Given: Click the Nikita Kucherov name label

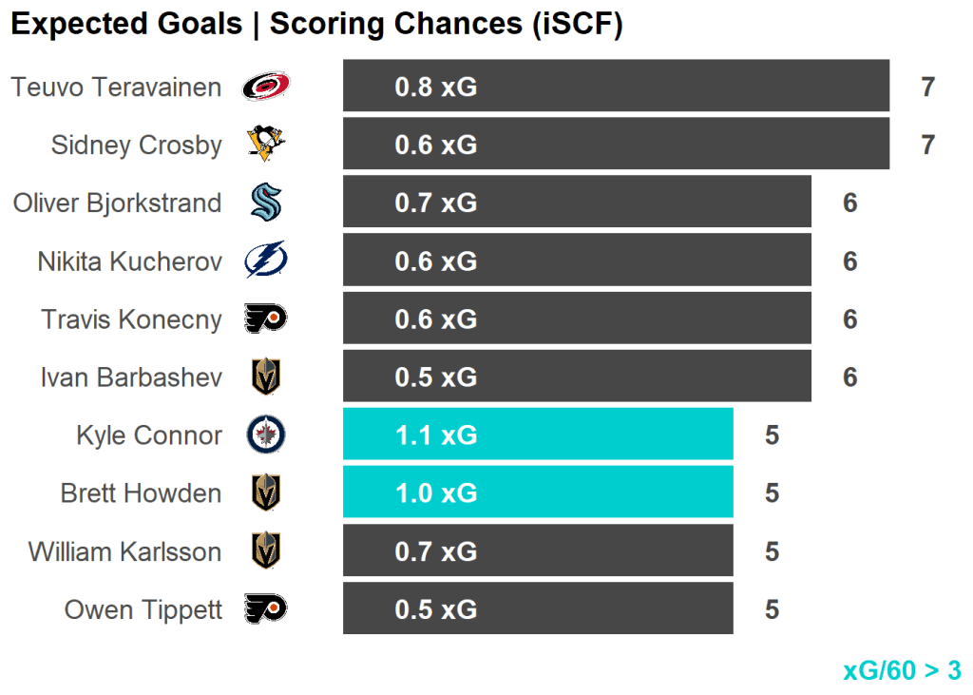Looking at the screenshot, I should click(x=129, y=261).
